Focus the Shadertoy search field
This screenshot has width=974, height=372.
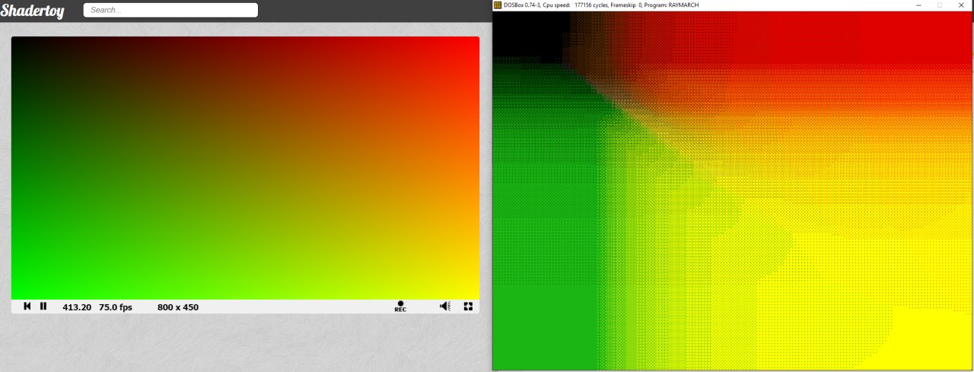[x=170, y=10]
